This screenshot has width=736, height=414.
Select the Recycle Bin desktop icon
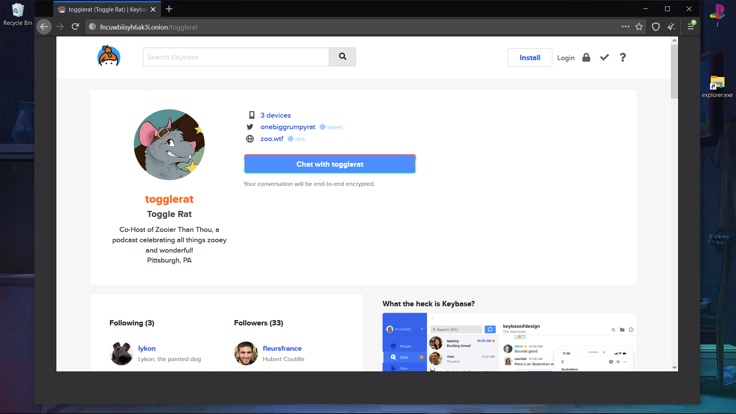tap(18, 15)
